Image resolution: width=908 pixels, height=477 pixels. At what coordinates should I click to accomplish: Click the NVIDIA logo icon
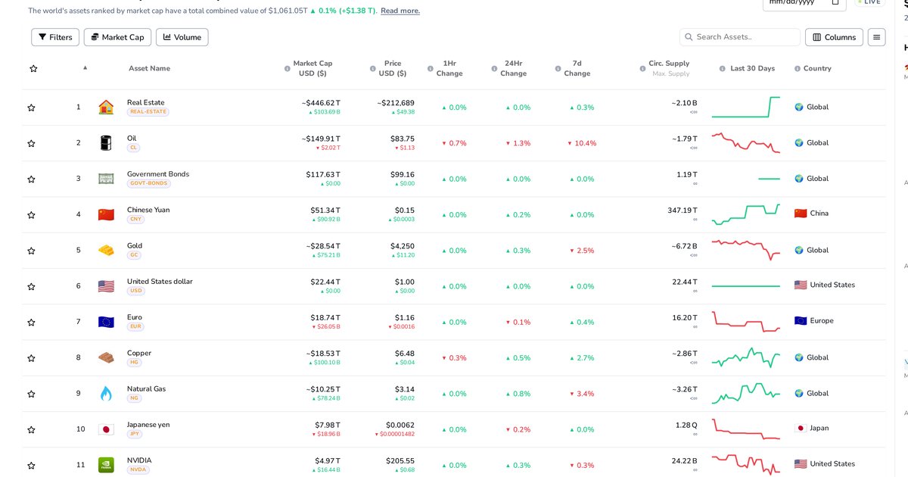[106, 465]
